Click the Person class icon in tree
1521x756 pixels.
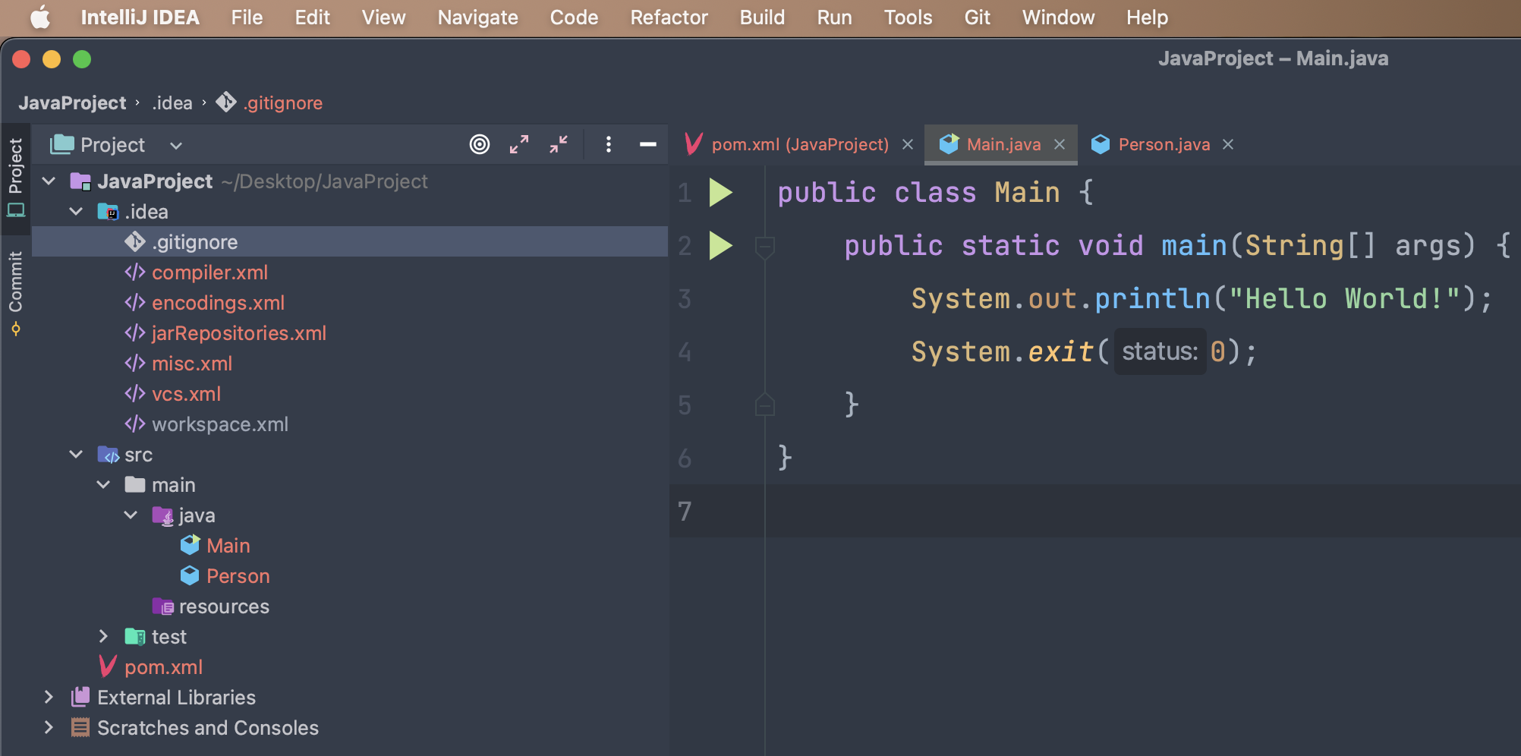(190, 575)
